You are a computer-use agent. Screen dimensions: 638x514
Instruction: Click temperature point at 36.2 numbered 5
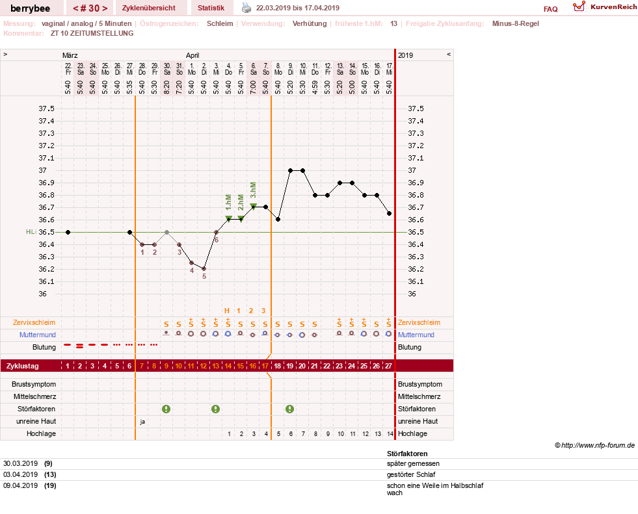(204, 269)
